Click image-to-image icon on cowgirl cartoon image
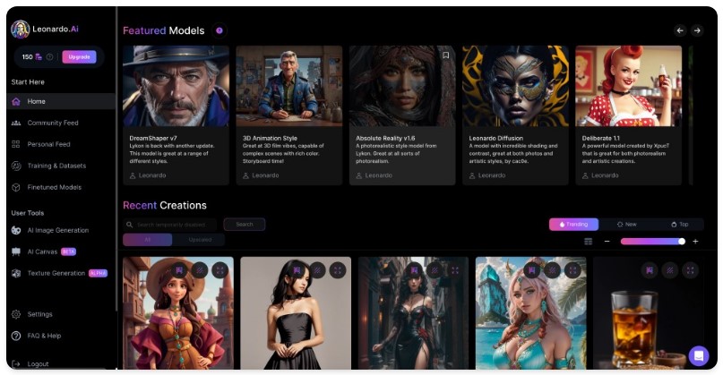 tap(179, 270)
